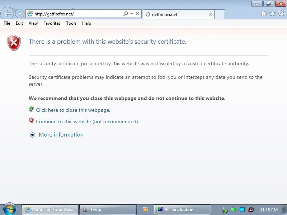Close the getfirefox.net tab

pos(211,14)
